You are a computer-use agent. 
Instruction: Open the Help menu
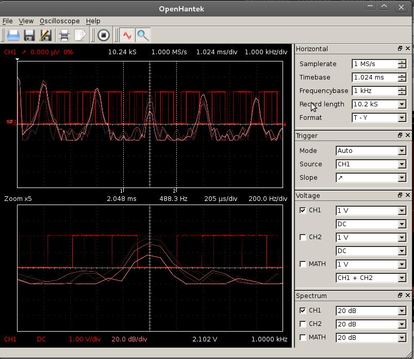(93, 21)
